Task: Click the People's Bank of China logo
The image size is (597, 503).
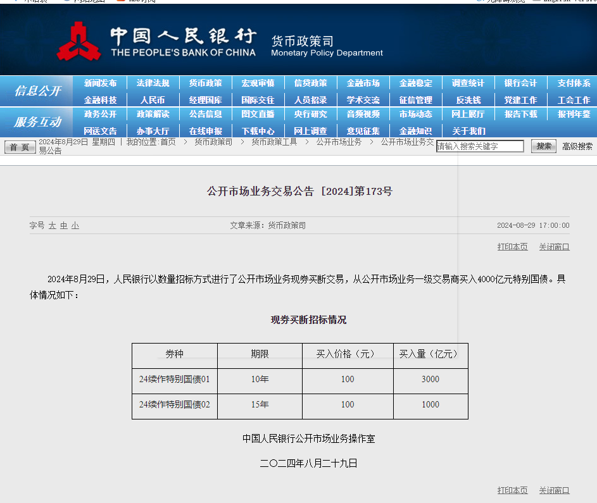Action: coord(79,42)
